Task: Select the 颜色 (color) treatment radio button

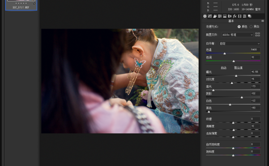Action: (x=239, y=27)
